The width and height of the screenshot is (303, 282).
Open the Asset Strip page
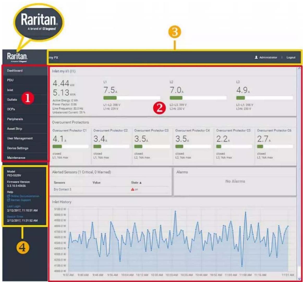point(25,129)
